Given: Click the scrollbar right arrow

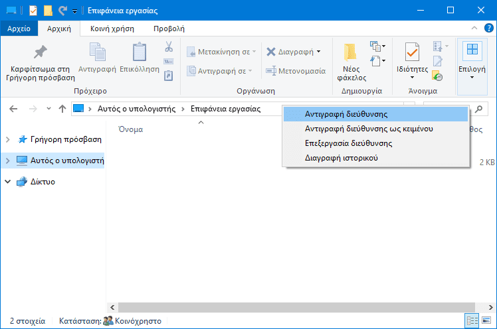Looking at the screenshot, I should (x=490, y=307).
